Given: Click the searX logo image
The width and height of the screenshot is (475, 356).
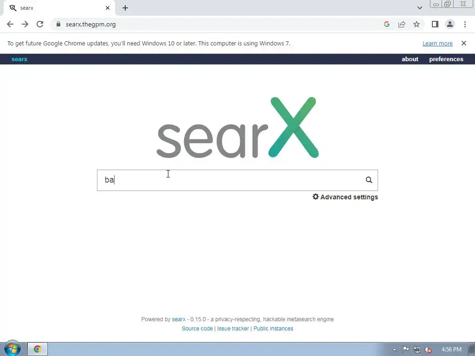Looking at the screenshot, I should coord(237,127).
